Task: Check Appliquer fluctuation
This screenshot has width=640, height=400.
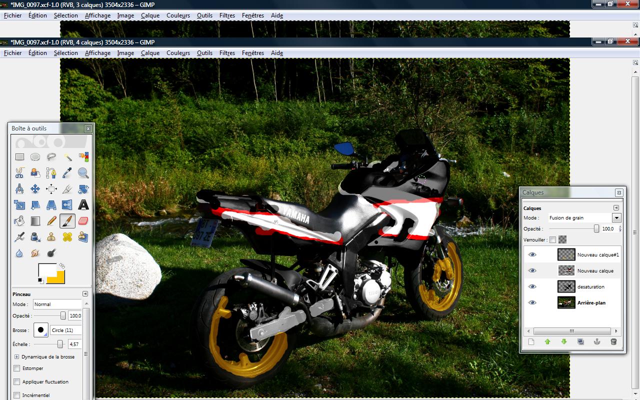Action: [17, 382]
